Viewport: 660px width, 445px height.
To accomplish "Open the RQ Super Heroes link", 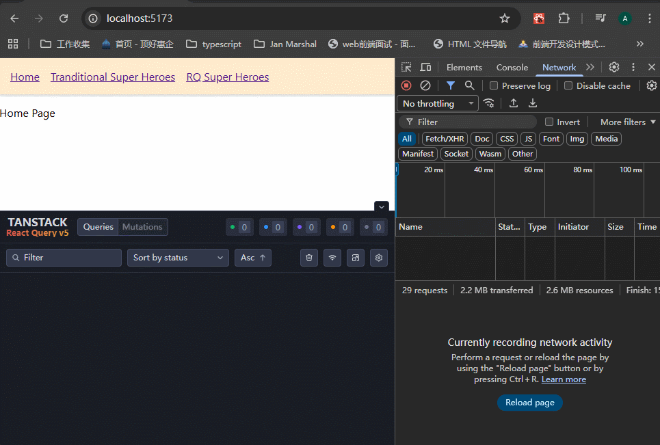I will click(227, 77).
